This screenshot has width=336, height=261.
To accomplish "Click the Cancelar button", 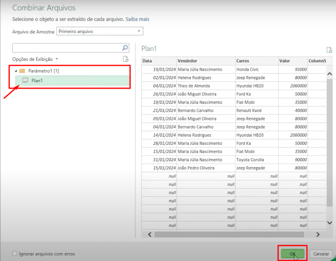I will pos(321,253).
